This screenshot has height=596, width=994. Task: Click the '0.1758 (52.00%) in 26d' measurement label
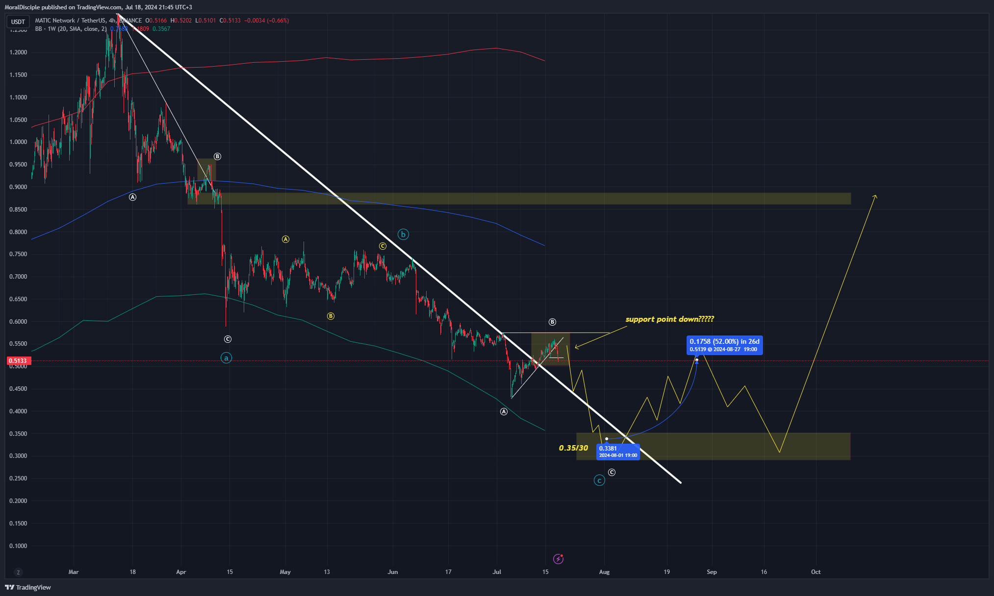pyautogui.click(x=725, y=345)
